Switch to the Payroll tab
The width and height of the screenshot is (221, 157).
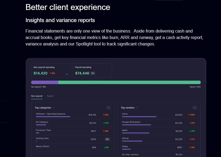(x=50, y=96)
